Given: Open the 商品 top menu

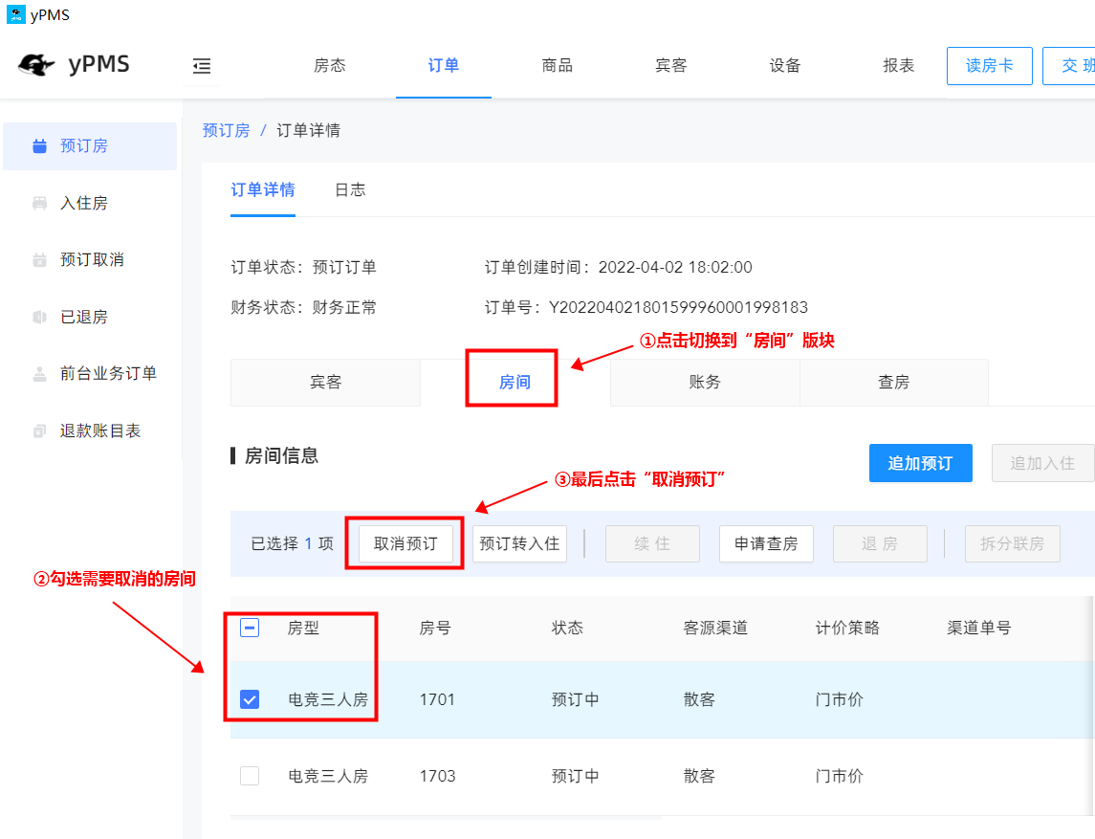Looking at the screenshot, I should point(558,66).
